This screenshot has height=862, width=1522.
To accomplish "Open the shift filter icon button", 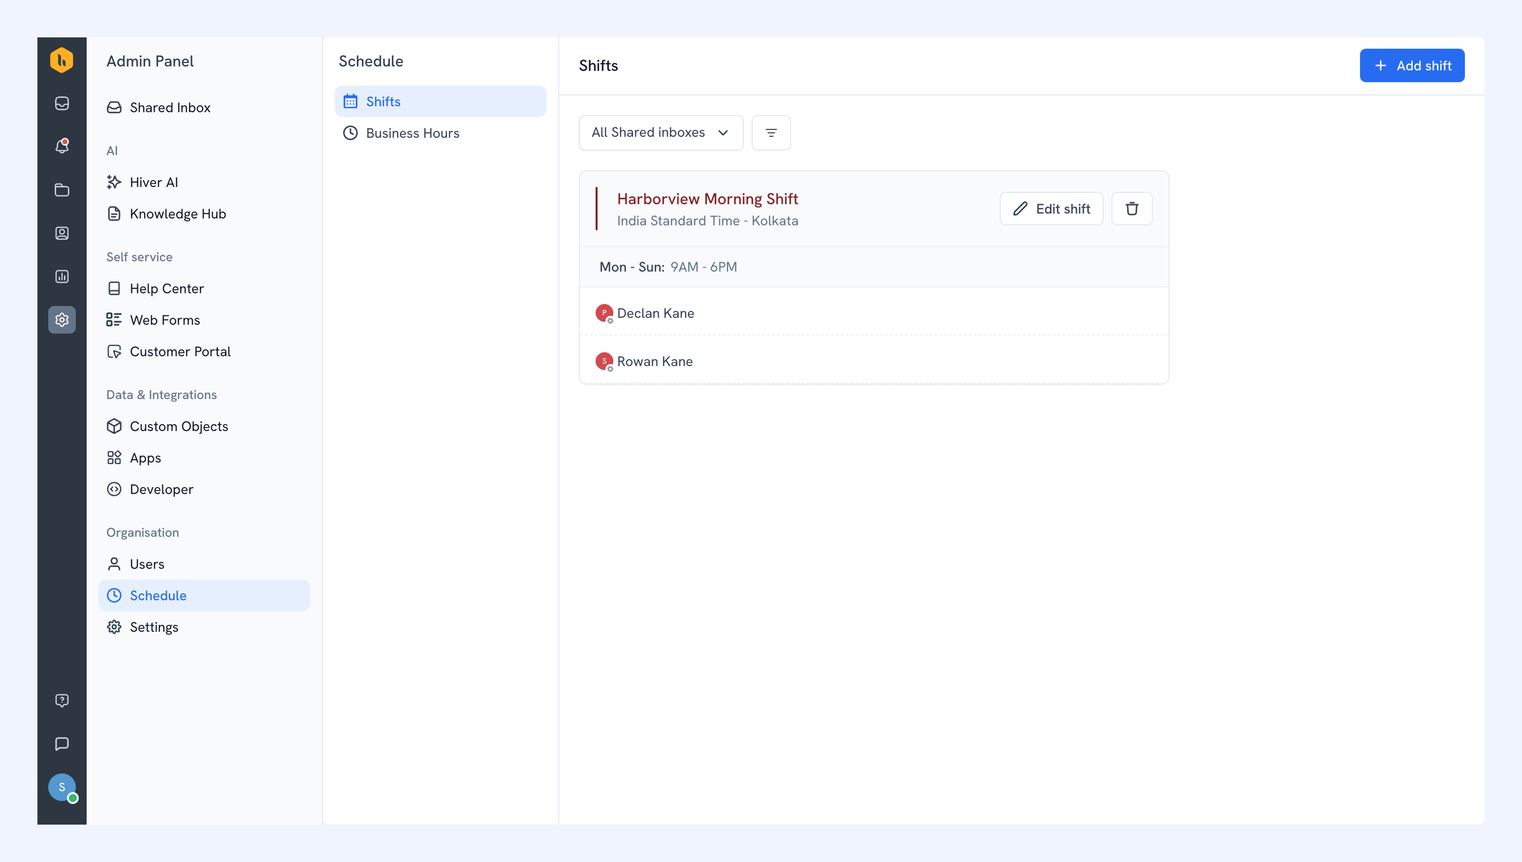I will pos(771,133).
